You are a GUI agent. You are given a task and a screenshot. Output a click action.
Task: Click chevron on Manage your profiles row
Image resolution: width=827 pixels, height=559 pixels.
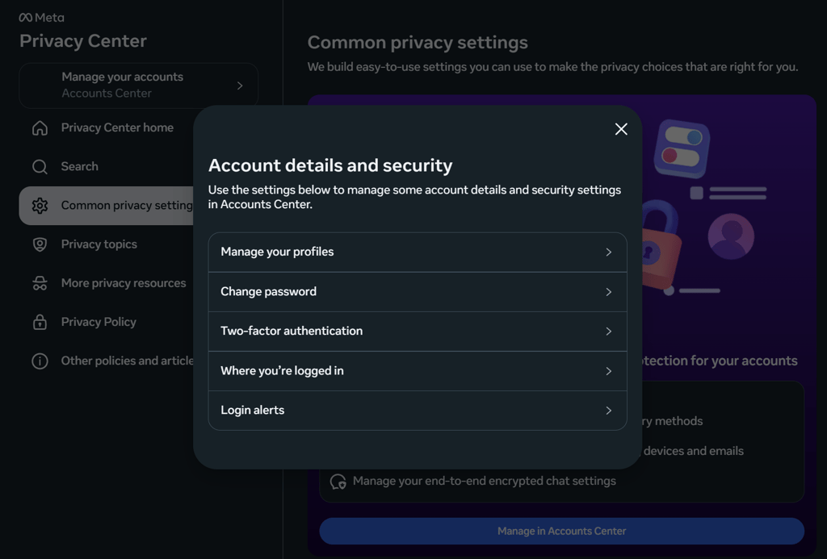coord(609,252)
